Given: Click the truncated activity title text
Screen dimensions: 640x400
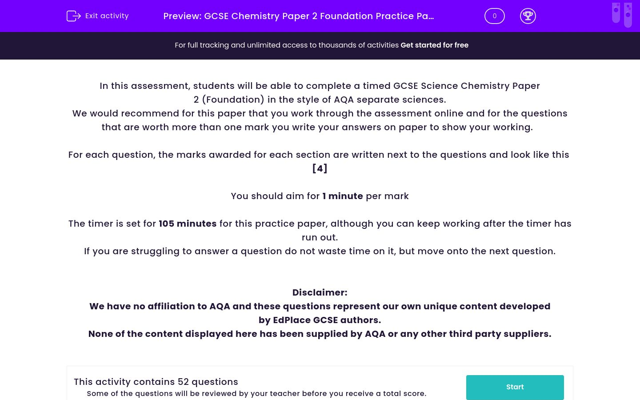Looking at the screenshot, I should point(298,16).
